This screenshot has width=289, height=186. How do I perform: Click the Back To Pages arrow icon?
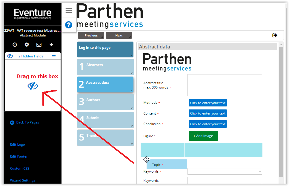12,123
